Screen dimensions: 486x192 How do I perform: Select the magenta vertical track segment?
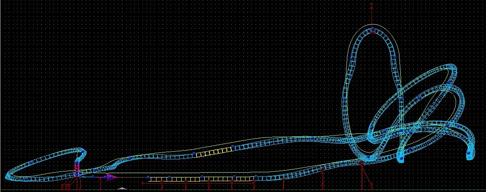(x=77, y=166)
